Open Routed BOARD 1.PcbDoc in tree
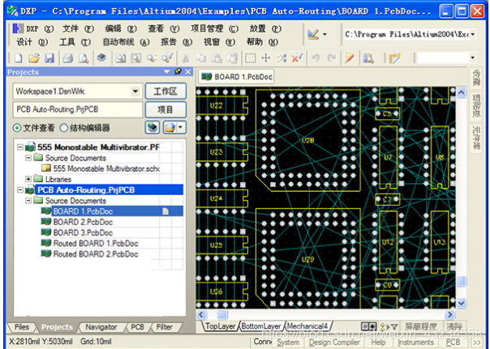Image resolution: width=490 pixels, height=349 pixels. pyautogui.click(x=96, y=243)
